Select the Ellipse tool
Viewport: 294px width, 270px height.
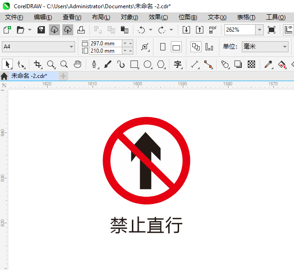pyautogui.click(x=147, y=64)
